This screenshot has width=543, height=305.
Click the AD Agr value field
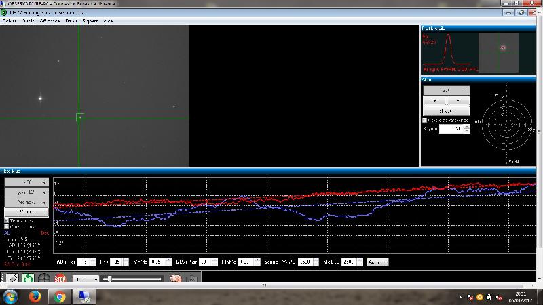[83, 262]
